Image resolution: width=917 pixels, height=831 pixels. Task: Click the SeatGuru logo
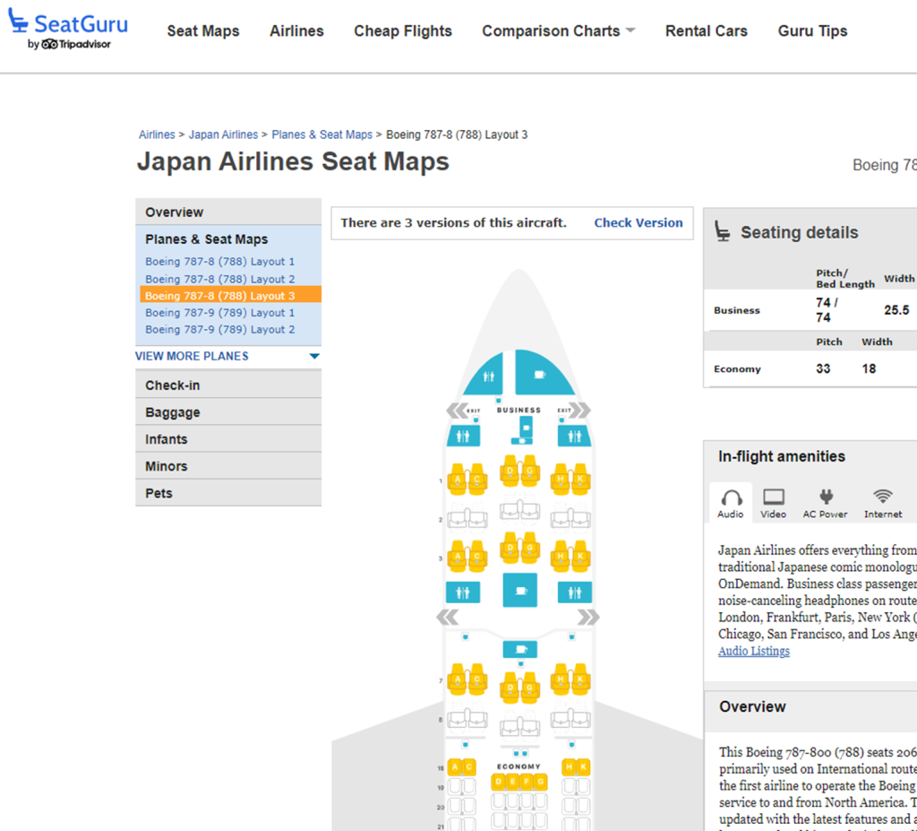tap(68, 30)
